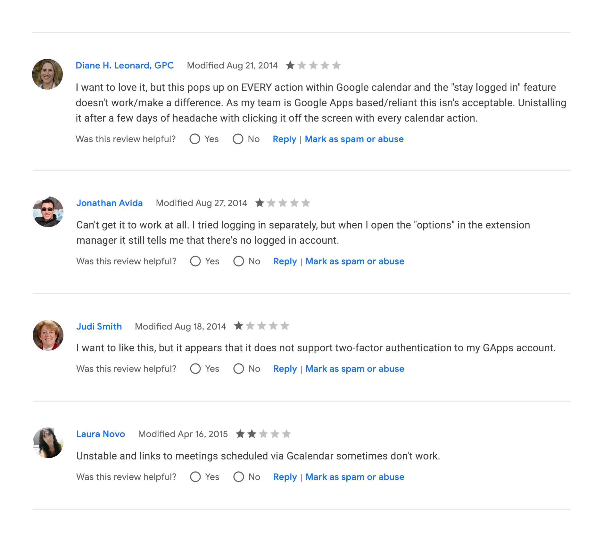Click Diane H. Leonard's profile avatar
This screenshot has height=542, width=603.
47,74
